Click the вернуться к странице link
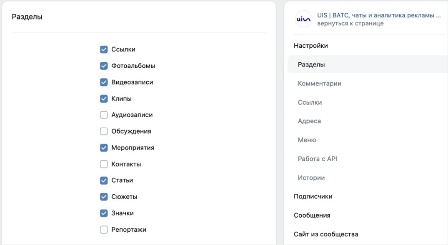The height and width of the screenshot is (245, 448). pyautogui.click(x=350, y=23)
